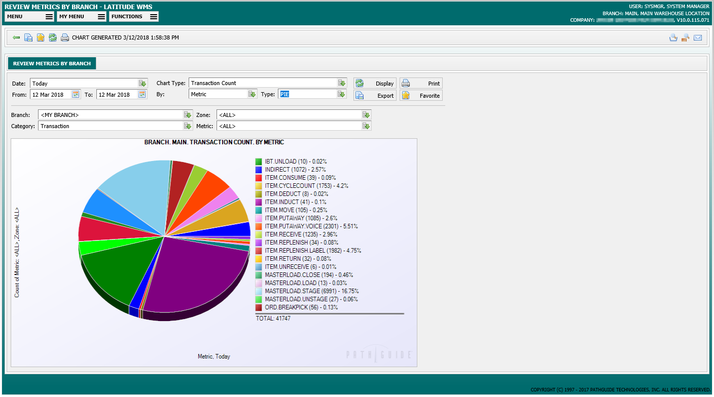
Task: Open the From date calendar picker
Action: [x=76, y=94]
